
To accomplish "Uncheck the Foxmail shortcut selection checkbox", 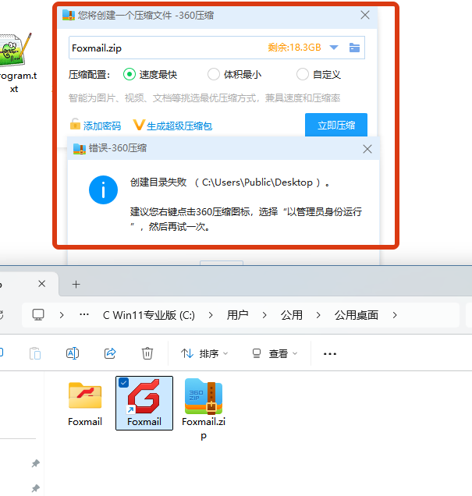I will (123, 383).
